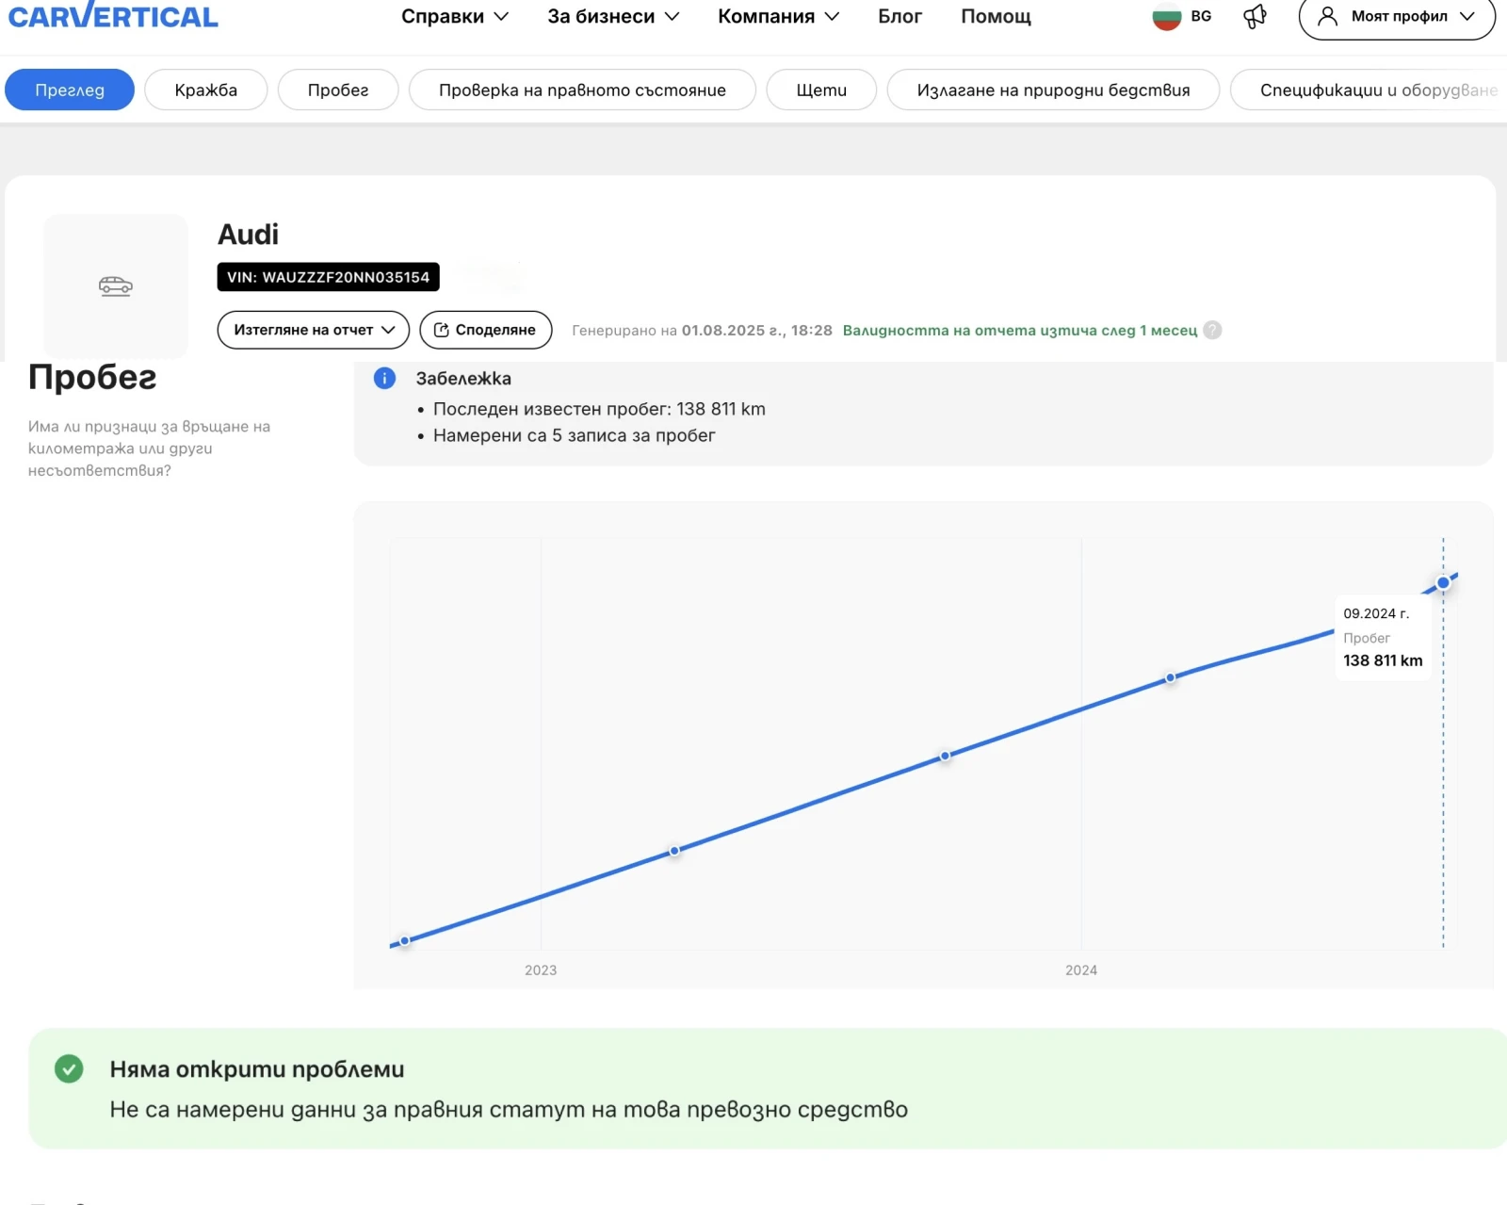
Task: Click the car placeholder image
Action: coord(116,285)
